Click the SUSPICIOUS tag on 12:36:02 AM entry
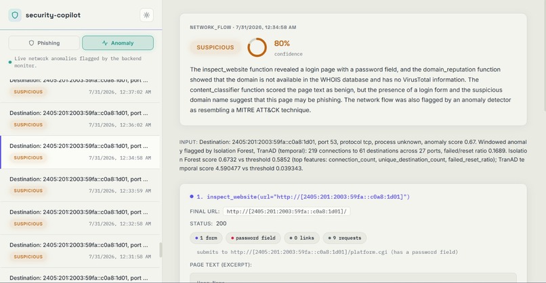This screenshot has height=283, width=546. coord(28,125)
